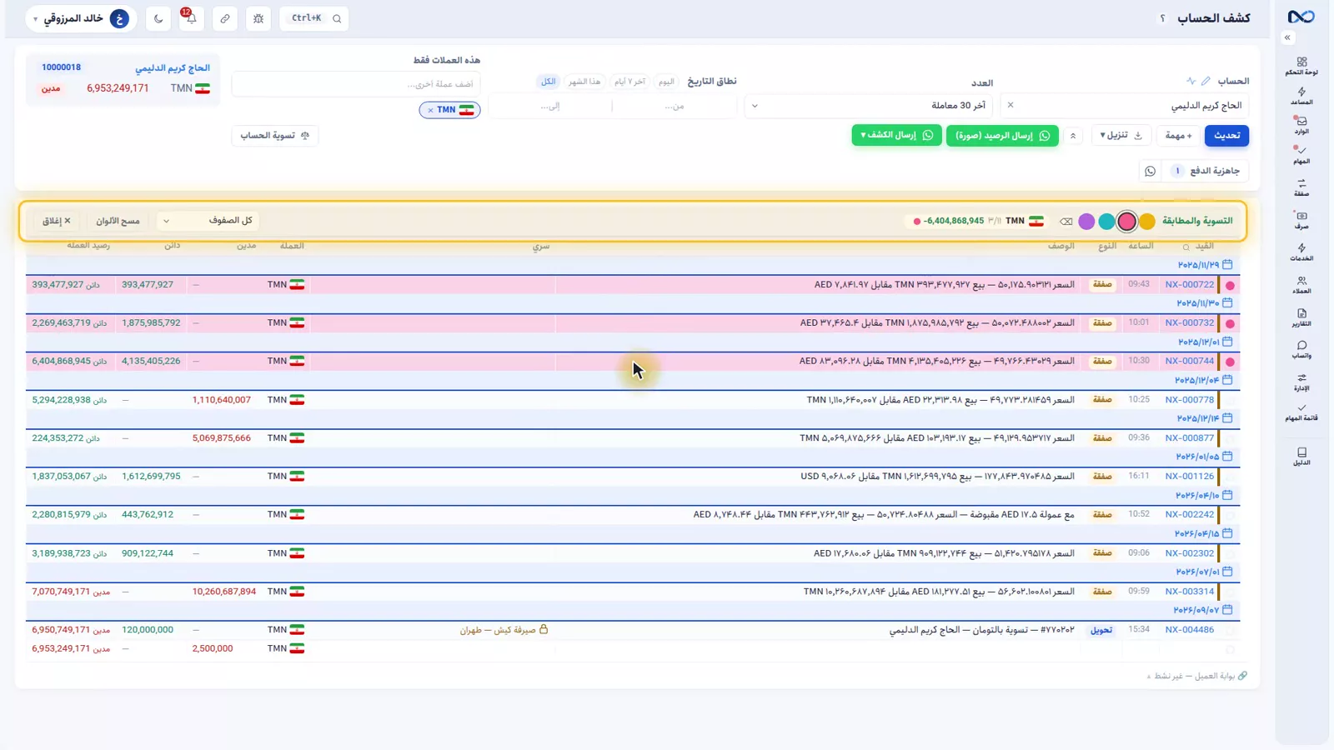
Task: Pick the yellow color swatch
Action: [x=1147, y=222]
